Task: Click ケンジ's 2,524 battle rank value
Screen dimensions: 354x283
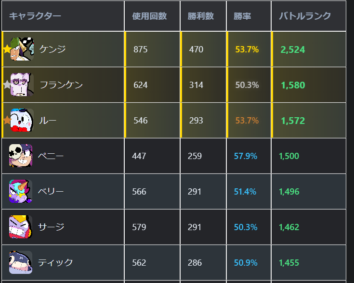Action: pos(292,49)
